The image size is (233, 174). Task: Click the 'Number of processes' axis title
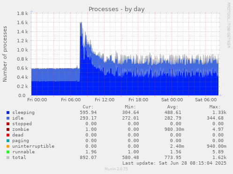point(5,54)
